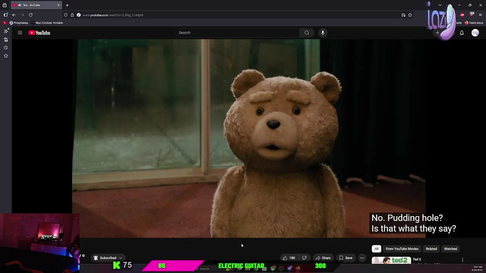Open the extension showing 404 badge
This screenshot has height=273, width=486.
pyautogui.click(x=472, y=14)
